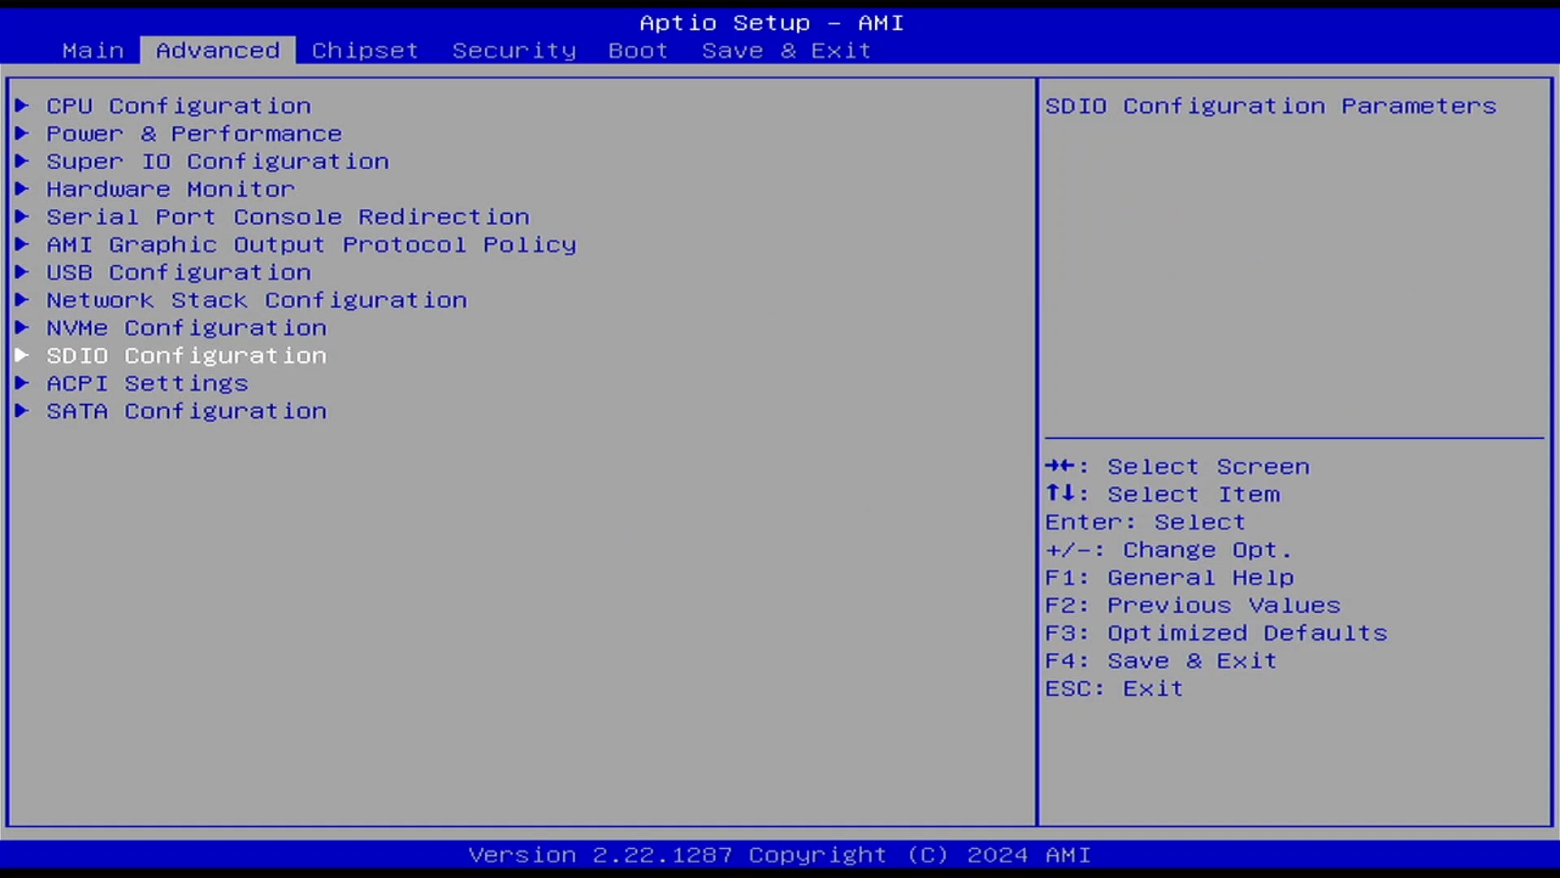Click arrow beside CPU Configuration
The height and width of the screenshot is (878, 1560).
click(x=22, y=105)
